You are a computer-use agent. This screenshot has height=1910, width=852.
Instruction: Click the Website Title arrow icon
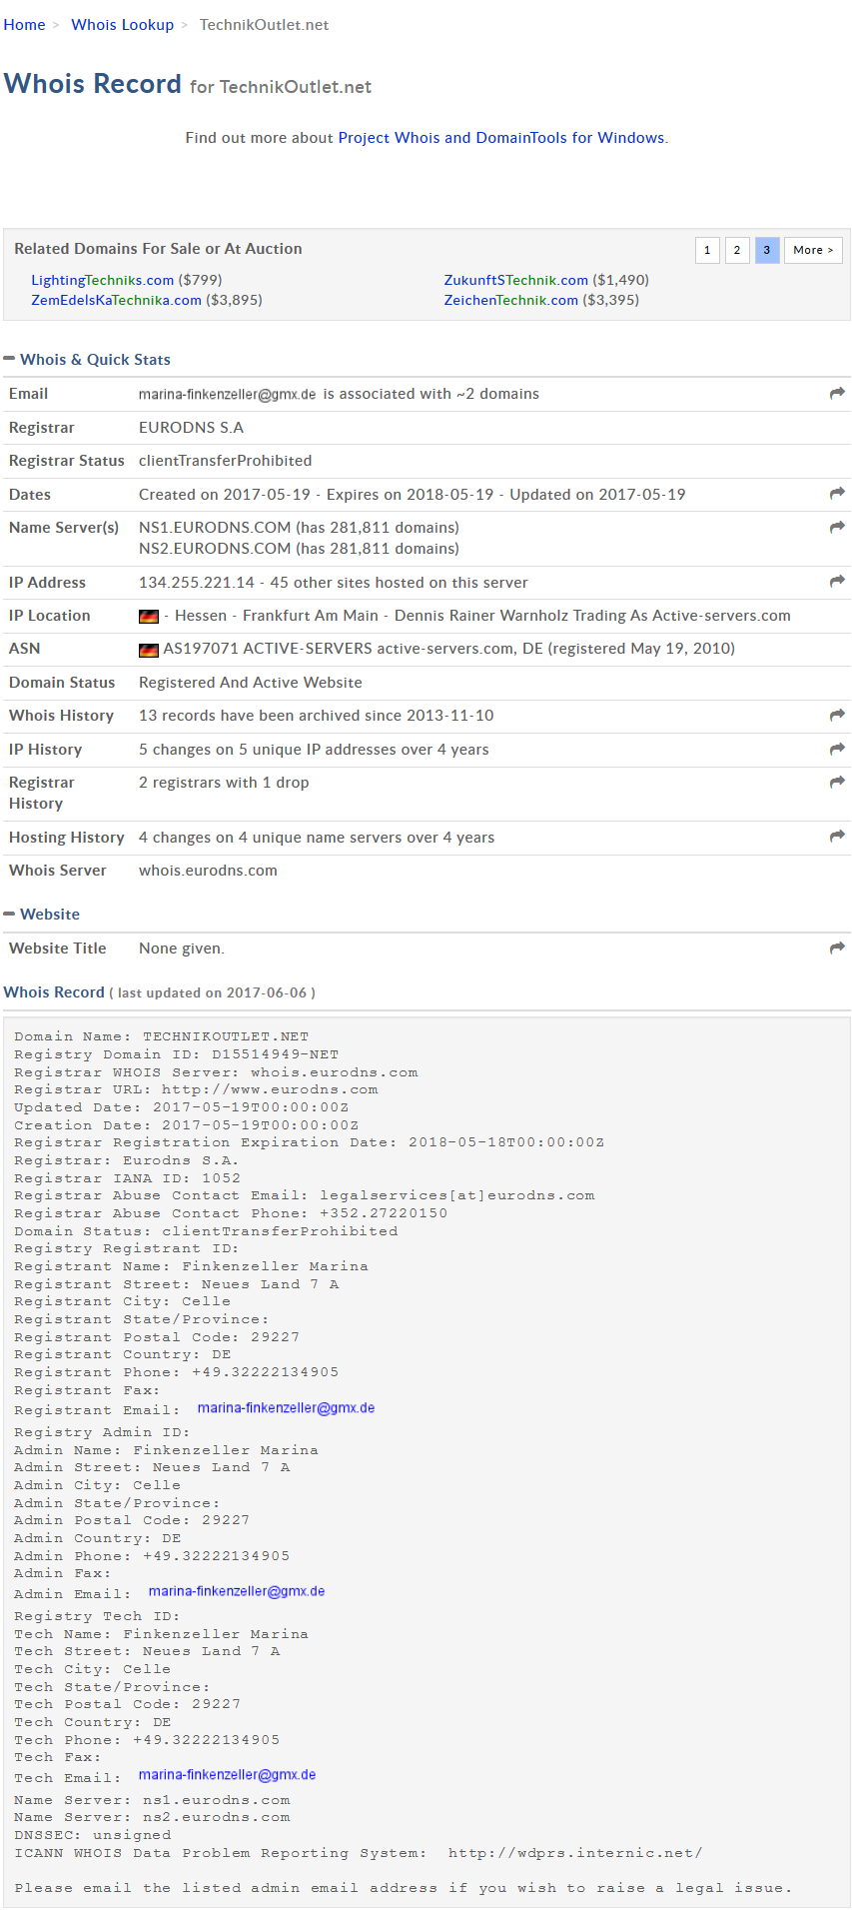(837, 948)
